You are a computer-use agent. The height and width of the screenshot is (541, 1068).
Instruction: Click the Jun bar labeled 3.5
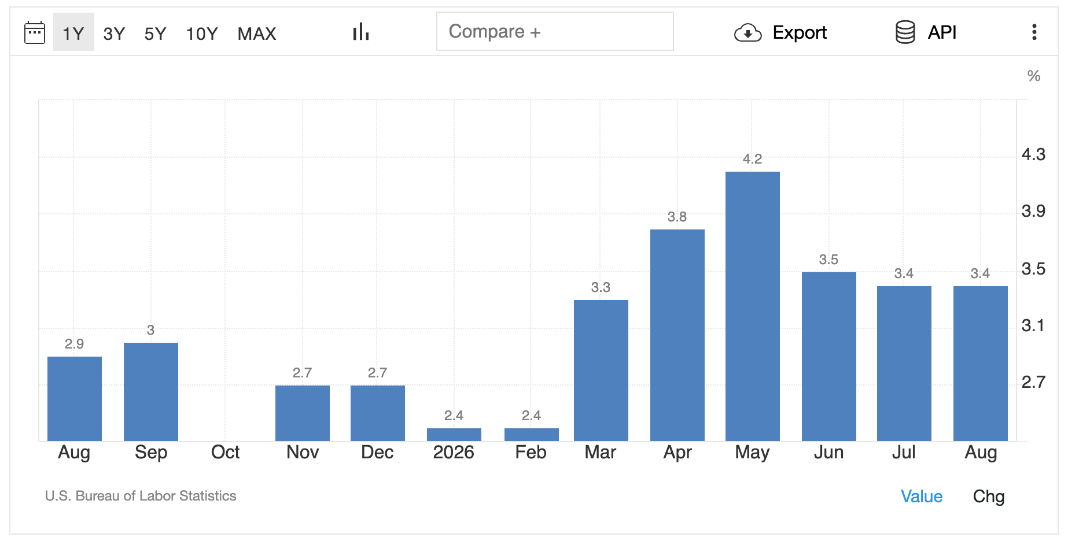(829, 357)
